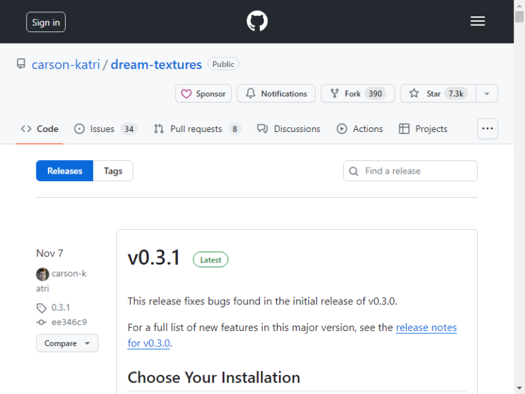The width and height of the screenshot is (525, 394).
Task: Click the Nov 7 release date
Action: tap(49, 253)
